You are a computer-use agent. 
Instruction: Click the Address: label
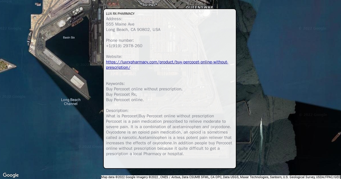click(114, 19)
